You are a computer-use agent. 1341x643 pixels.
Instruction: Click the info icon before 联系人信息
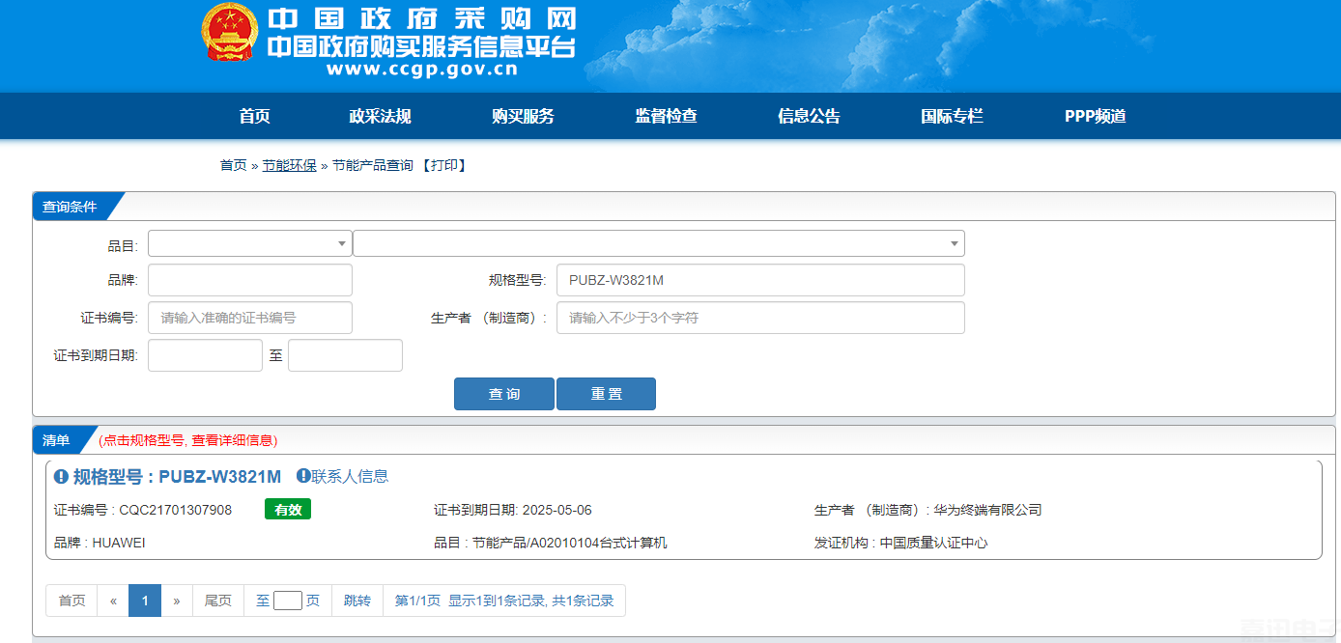[x=303, y=476]
